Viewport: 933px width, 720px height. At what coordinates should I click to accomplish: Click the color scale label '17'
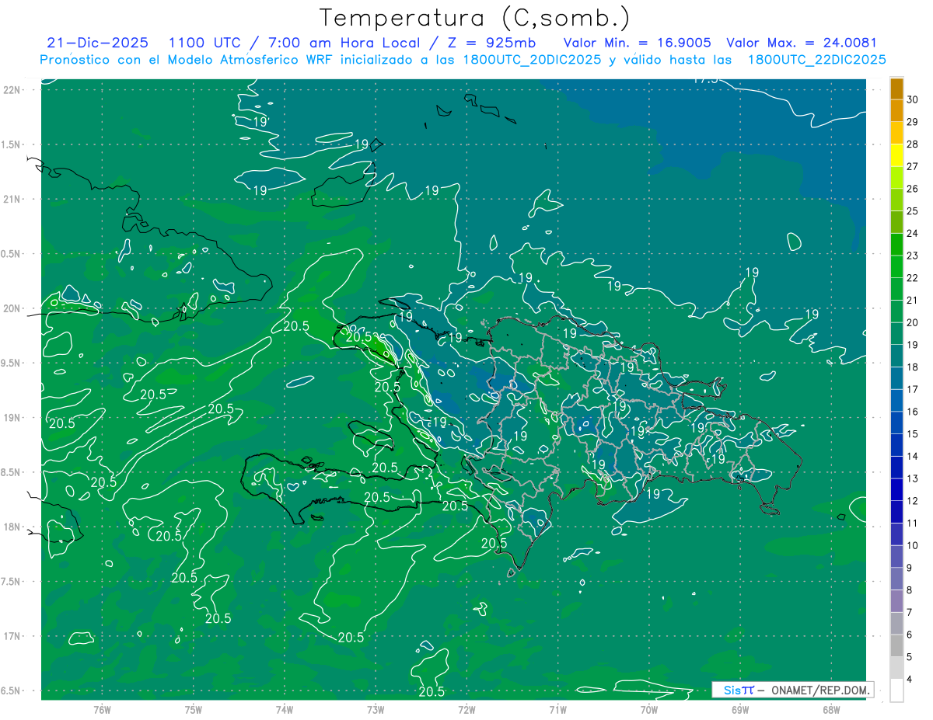[912, 389]
